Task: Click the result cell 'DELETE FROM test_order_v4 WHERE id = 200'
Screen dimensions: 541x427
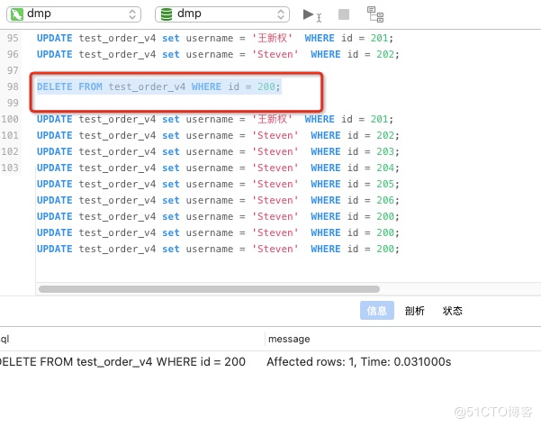Action: click(x=122, y=362)
